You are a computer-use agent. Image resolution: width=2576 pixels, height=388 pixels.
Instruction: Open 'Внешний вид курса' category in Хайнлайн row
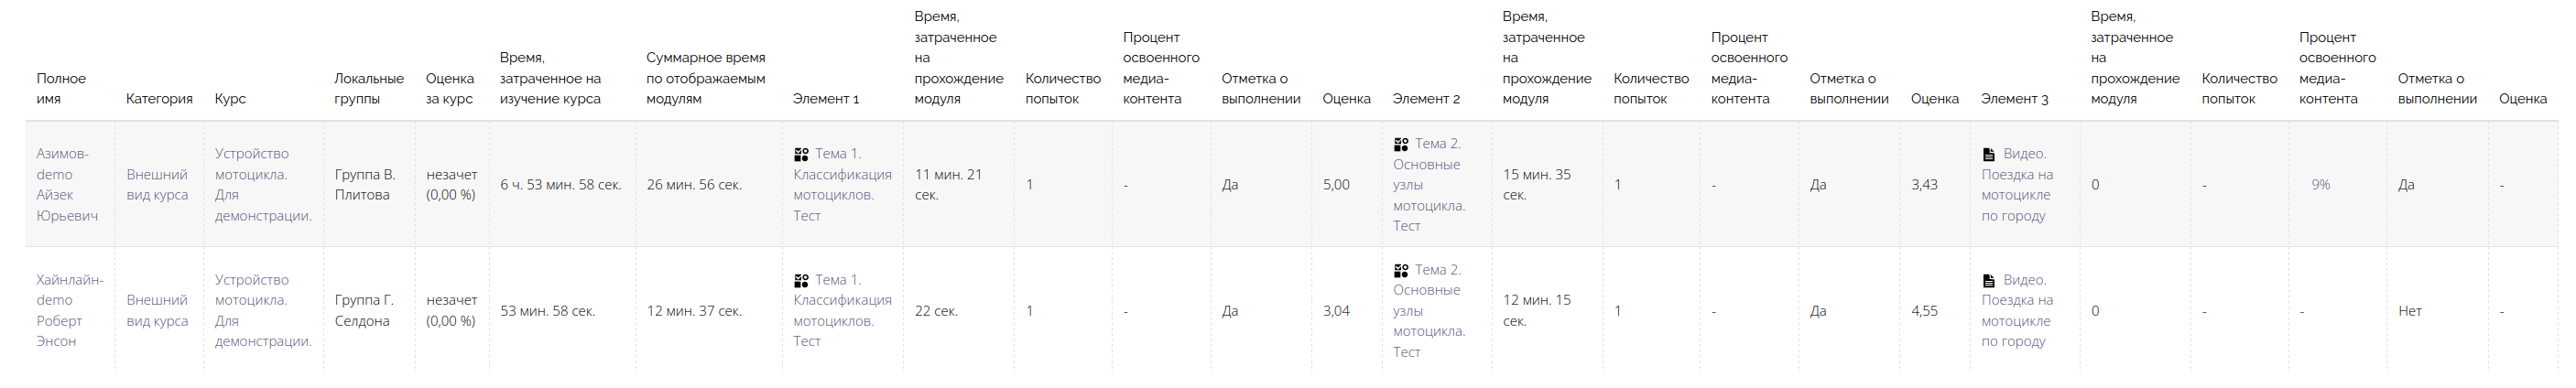click(157, 311)
